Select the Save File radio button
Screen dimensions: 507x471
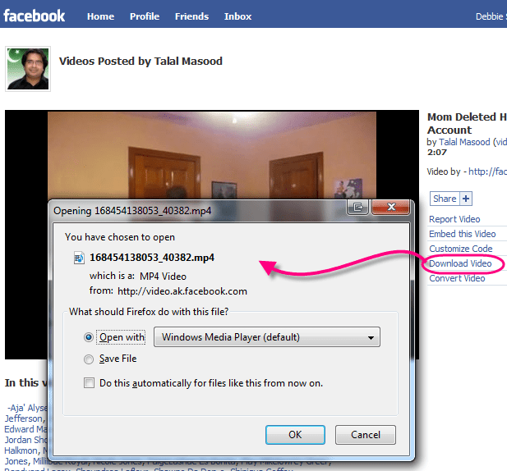point(89,359)
